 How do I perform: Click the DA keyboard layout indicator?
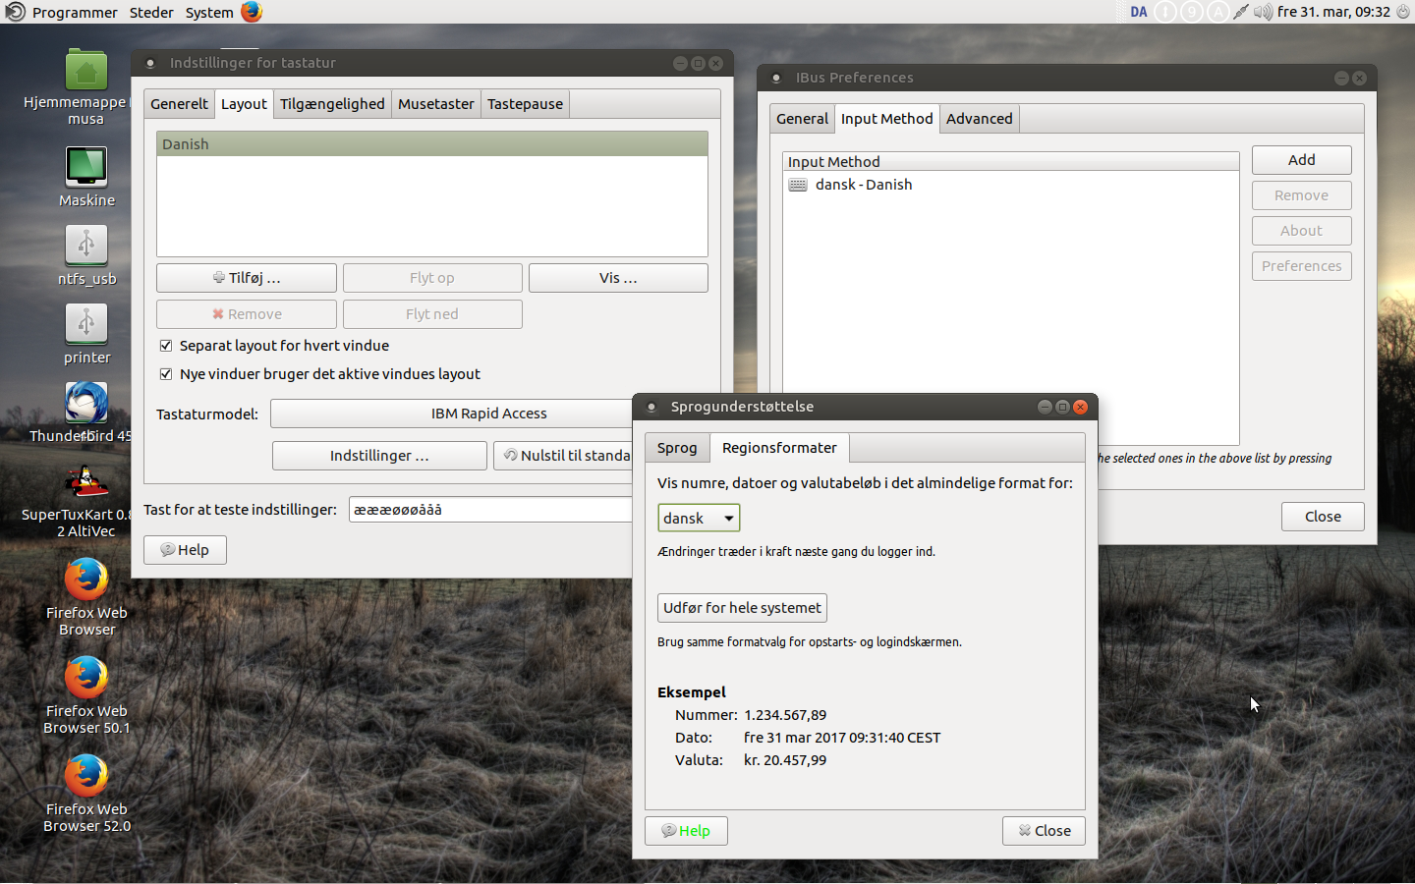[1139, 12]
